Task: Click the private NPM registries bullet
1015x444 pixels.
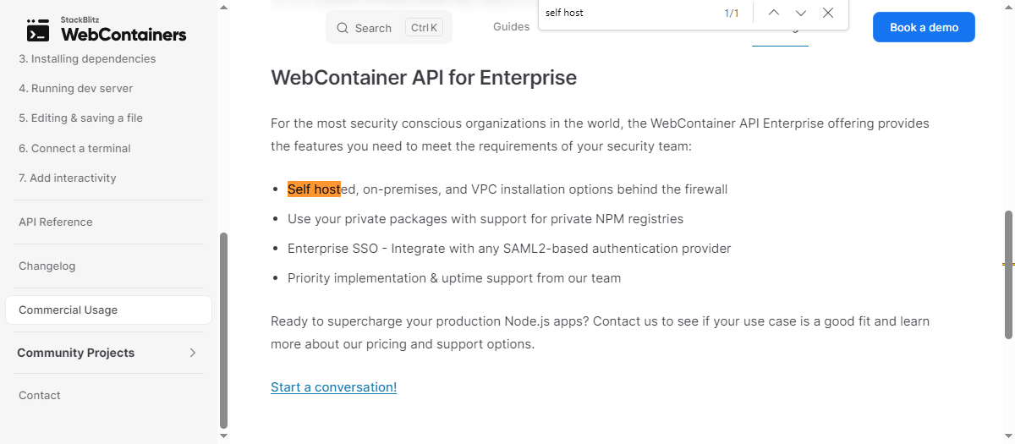Action: (486, 219)
